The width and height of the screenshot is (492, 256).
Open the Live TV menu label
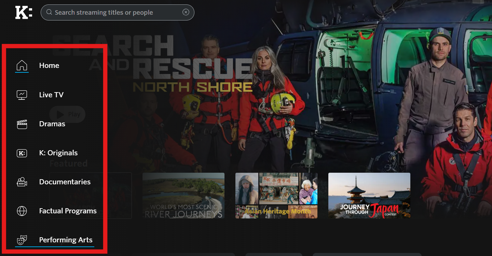[51, 95]
